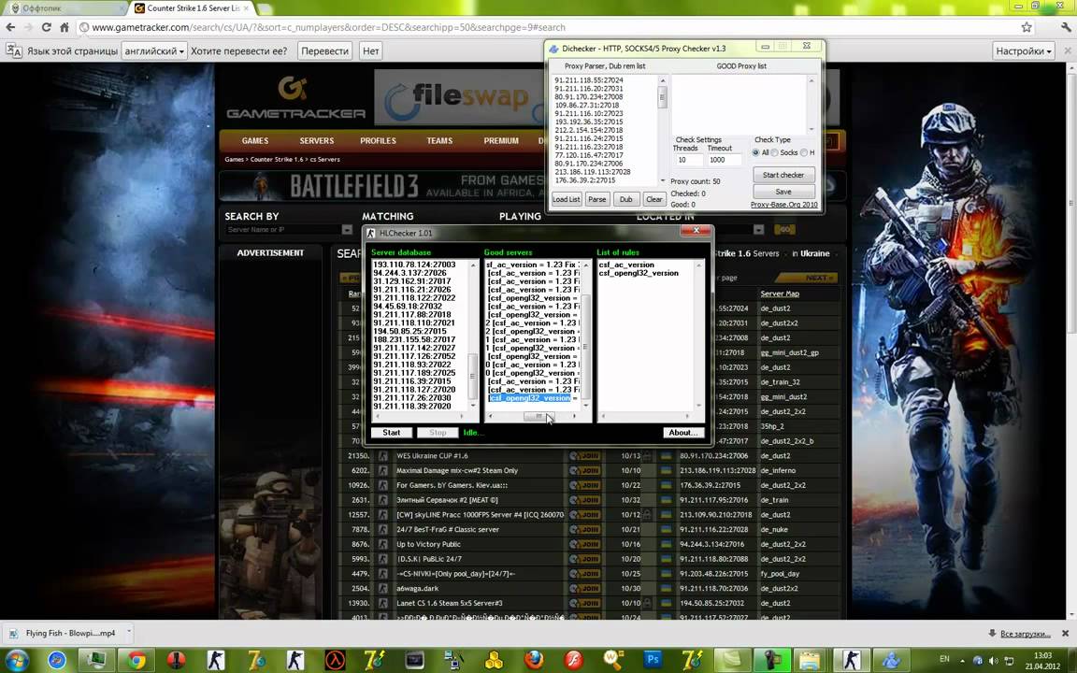Open the language dropdown set to английский
The image size is (1077, 673).
[x=154, y=50]
